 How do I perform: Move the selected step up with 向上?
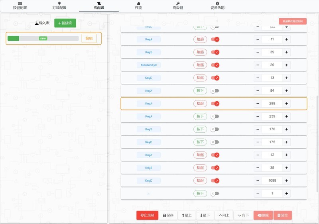coord(224,215)
